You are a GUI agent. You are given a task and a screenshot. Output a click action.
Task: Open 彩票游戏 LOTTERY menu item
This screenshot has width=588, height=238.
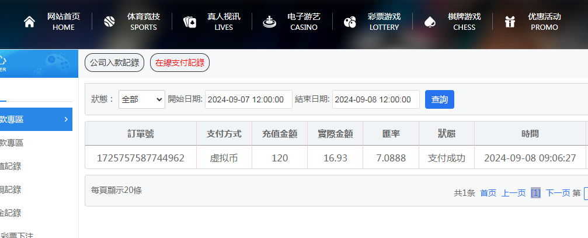(384, 22)
